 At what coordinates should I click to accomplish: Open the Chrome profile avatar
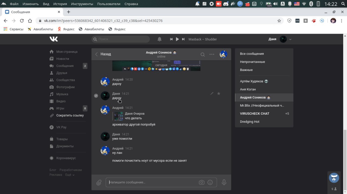pyautogui.click(x=333, y=21)
